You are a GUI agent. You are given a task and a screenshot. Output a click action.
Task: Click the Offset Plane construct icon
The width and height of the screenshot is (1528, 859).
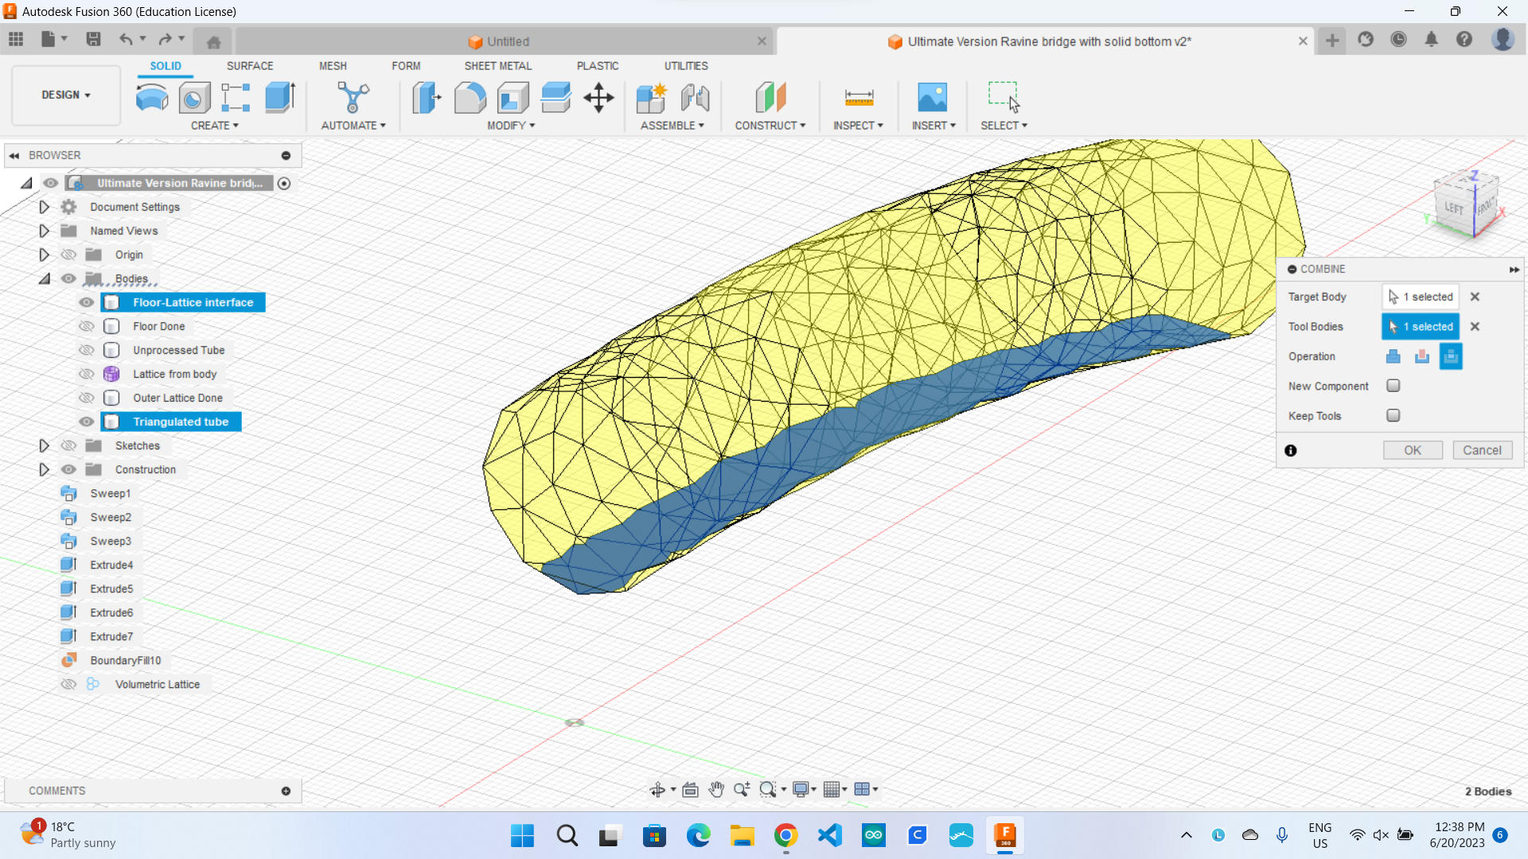pyautogui.click(x=770, y=98)
